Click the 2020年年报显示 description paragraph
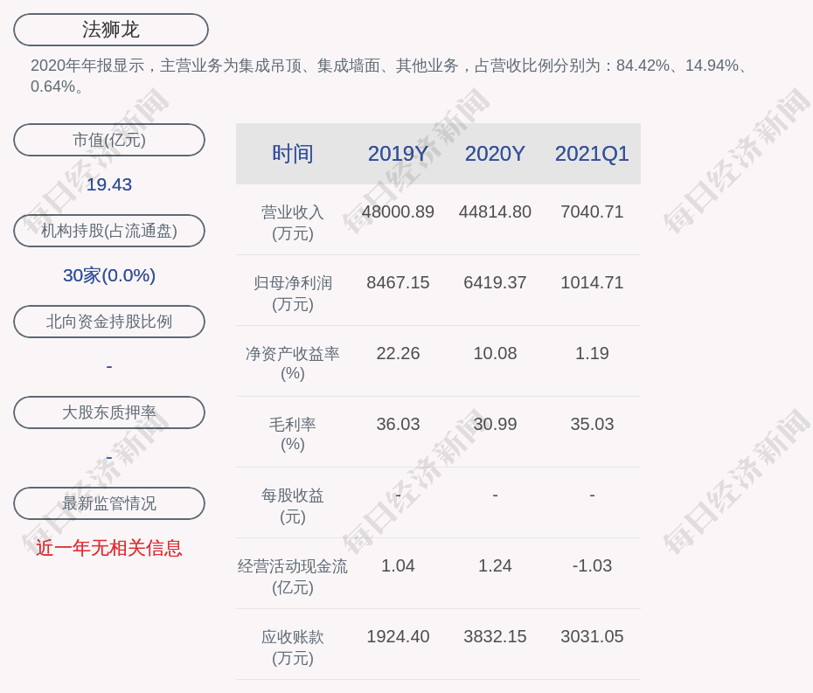This screenshot has width=813, height=693. tap(389, 76)
